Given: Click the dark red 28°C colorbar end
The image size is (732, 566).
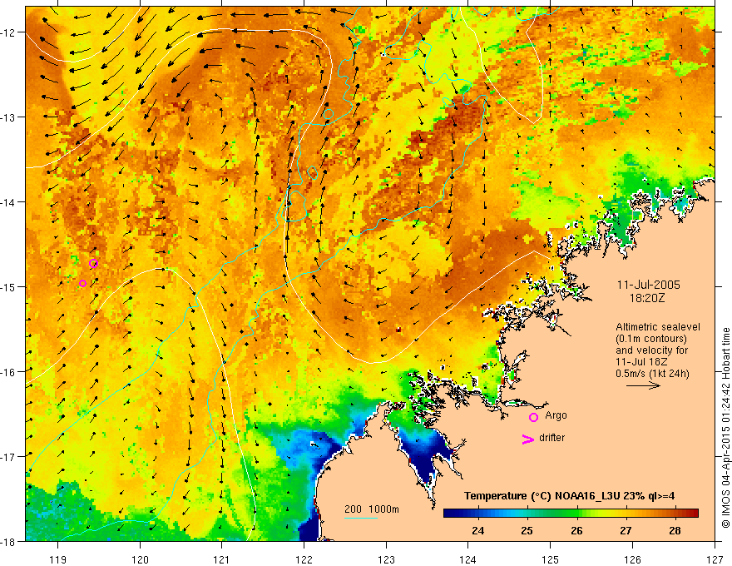Looking at the screenshot, I should [691, 514].
